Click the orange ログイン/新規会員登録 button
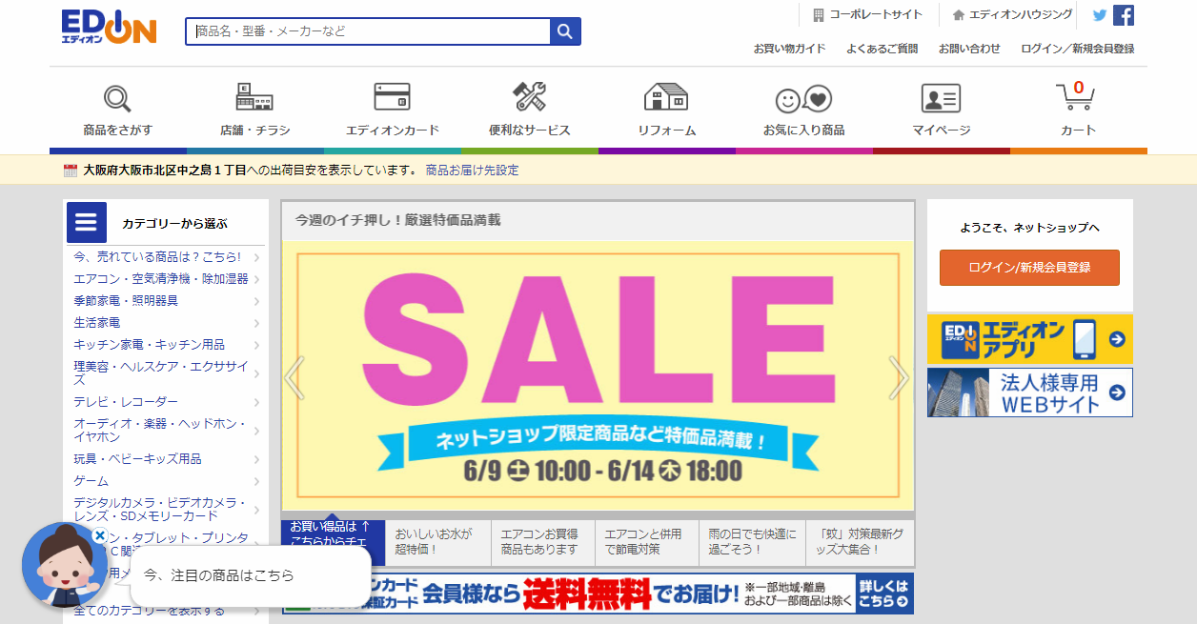Image resolution: width=1197 pixels, height=624 pixels. coord(1029,268)
